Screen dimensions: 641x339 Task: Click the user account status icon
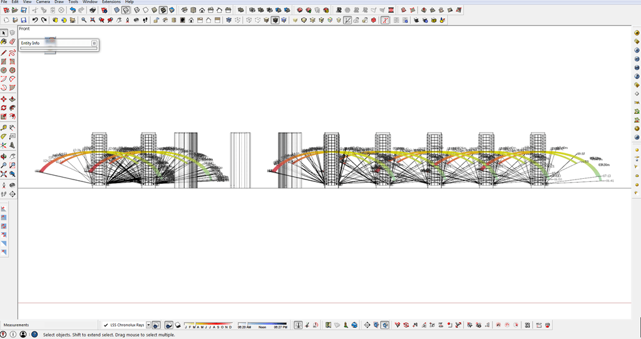23,335
